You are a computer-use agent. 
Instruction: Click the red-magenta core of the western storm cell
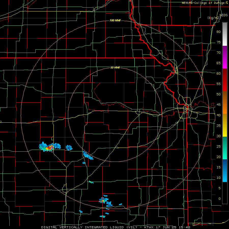[50, 148]
